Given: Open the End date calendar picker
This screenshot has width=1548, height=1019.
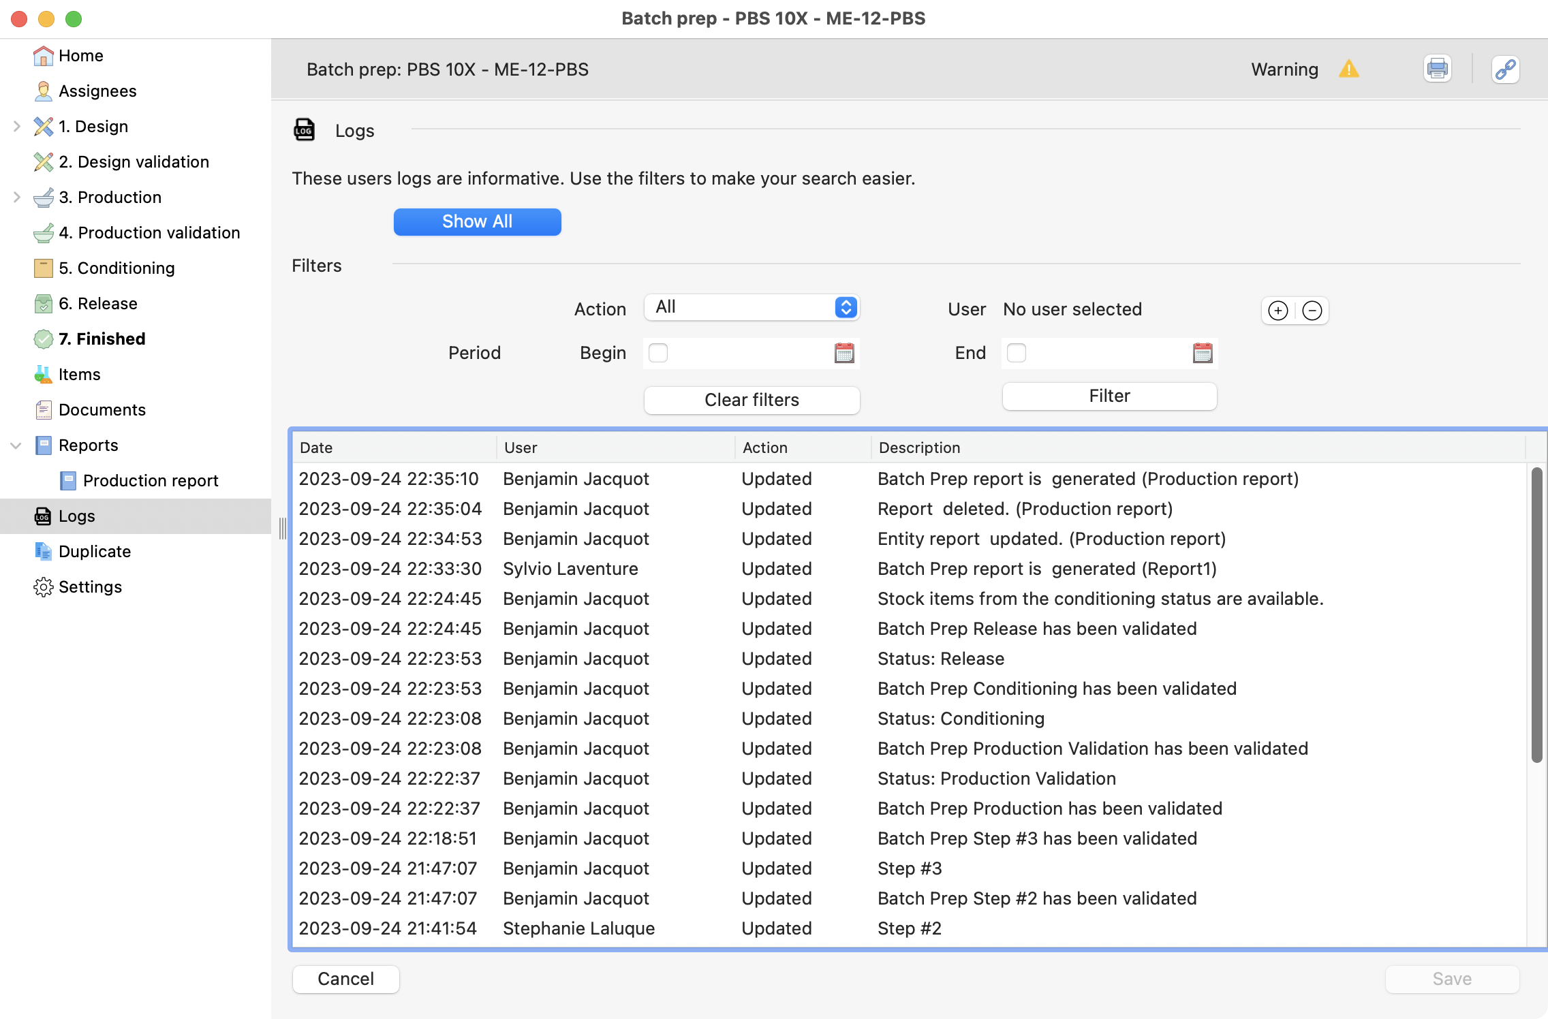Looking at the screenshot, I should coord(1203,353).
